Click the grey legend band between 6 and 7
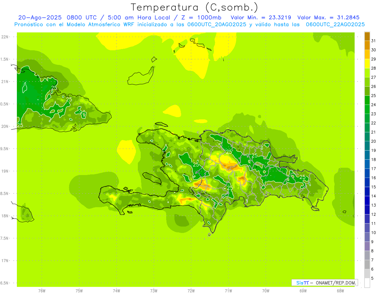Screen dimensions: 382x295 click(x=367, y=264)
